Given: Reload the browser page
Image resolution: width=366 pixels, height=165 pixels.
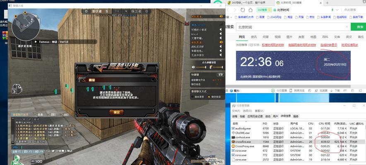Looking at the screenshot, I should pos(243,10).
